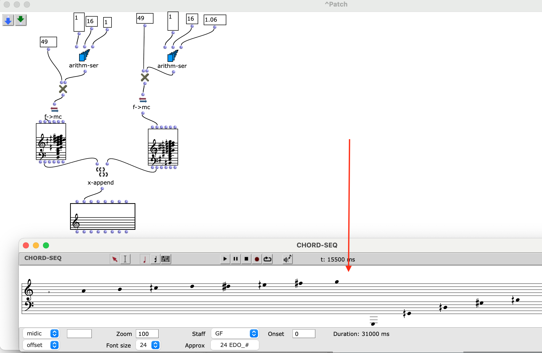Open the offset dropdown menu
Screen dimensions: 542x353
pos(41,345)
